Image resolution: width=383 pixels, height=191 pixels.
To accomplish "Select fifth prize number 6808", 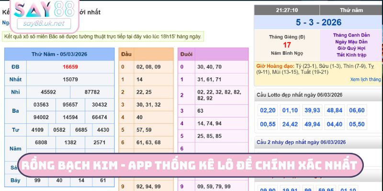I will coord(41,142).
